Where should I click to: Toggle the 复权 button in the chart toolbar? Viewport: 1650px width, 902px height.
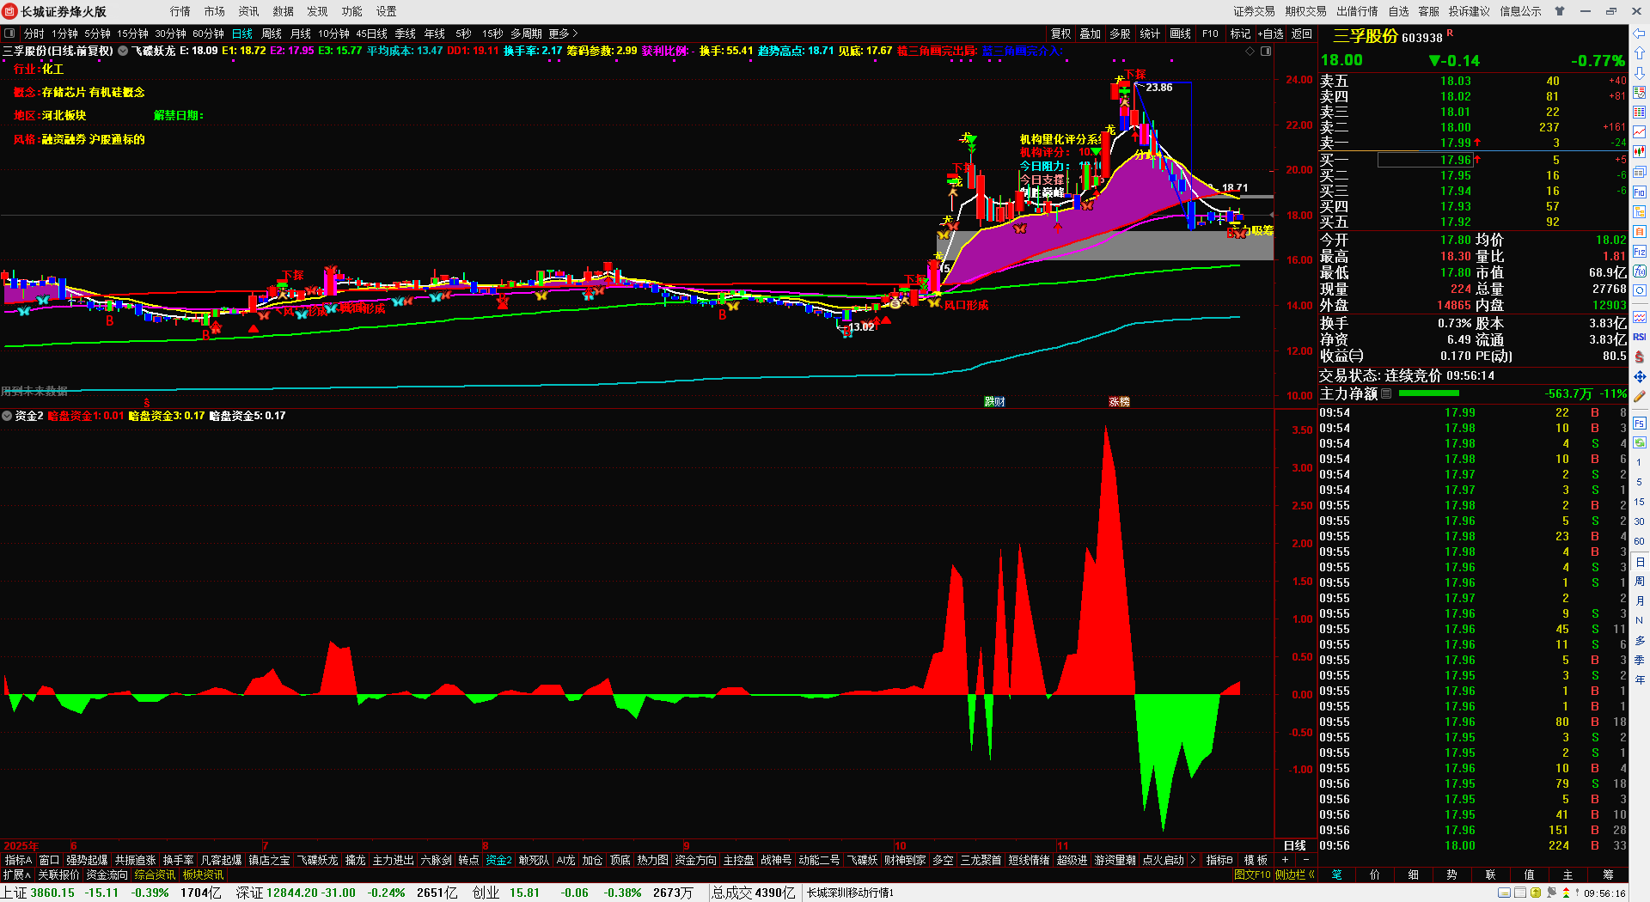point(1061,34)
